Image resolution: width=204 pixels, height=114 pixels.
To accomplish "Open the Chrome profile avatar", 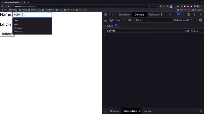I will coord(198,6).
